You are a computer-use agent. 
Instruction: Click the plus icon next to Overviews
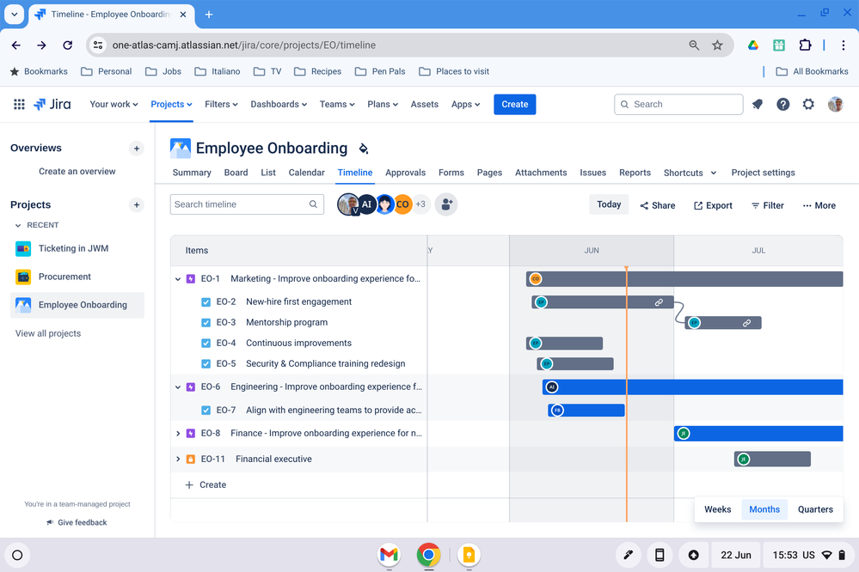click(x=137, y=149)
